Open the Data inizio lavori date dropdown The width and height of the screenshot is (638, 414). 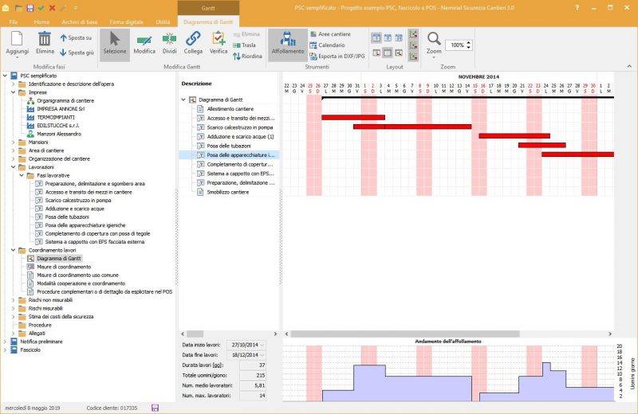[x=262, y=344]
